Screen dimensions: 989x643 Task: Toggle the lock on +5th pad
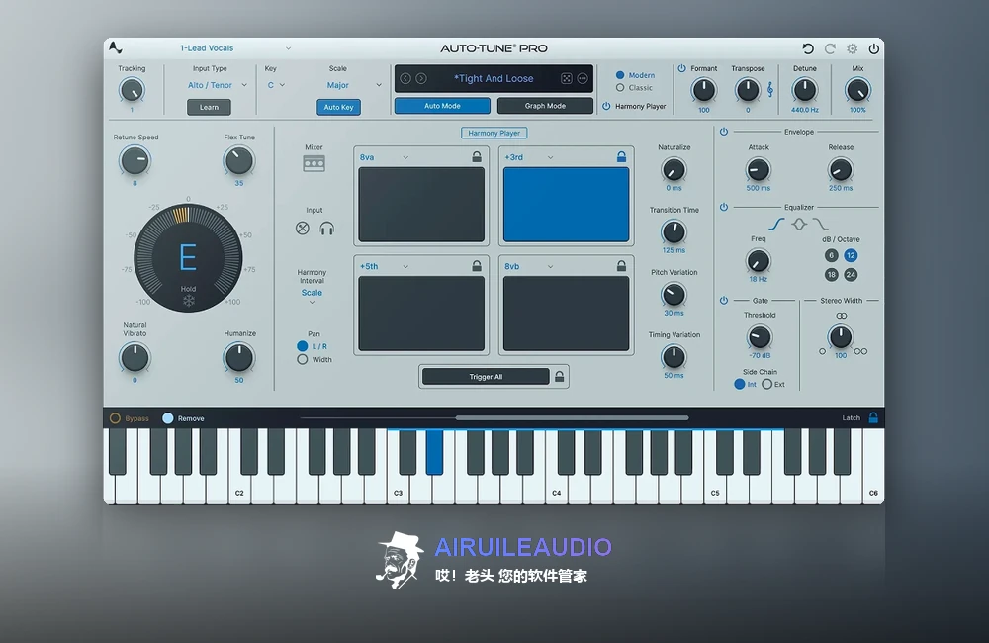click(477, 266)
